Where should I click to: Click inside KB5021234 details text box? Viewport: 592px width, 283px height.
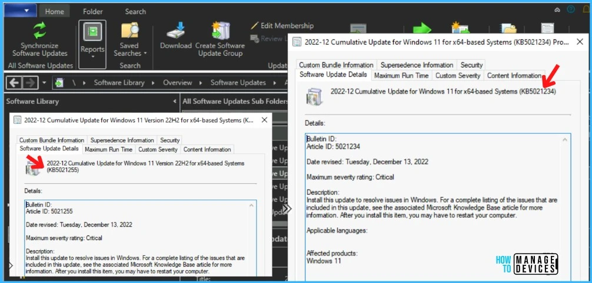click(438, 208)
